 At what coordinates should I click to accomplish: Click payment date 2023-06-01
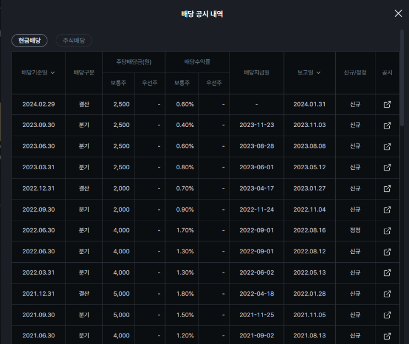click(x=257, y=167)
